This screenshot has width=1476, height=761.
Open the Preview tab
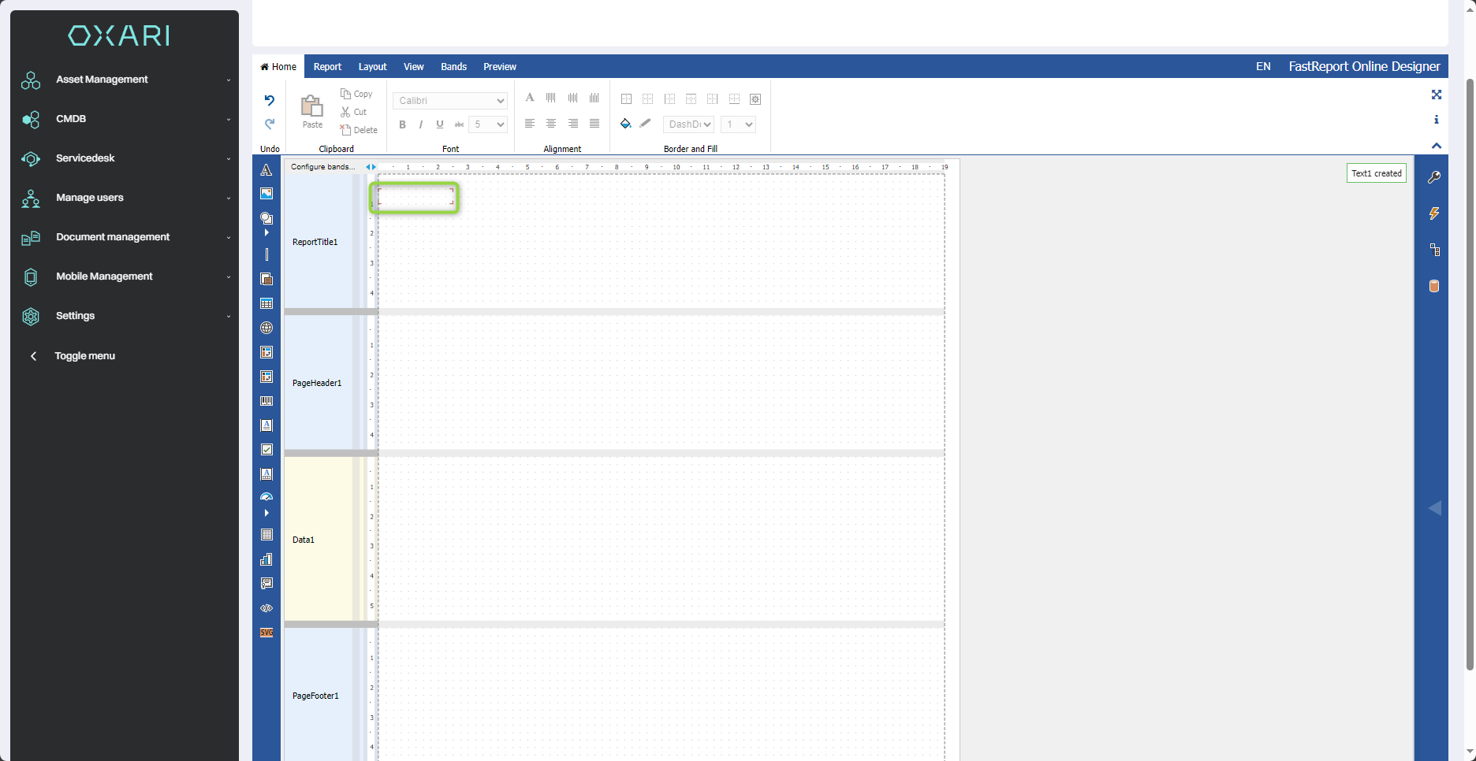click(500, 67)
